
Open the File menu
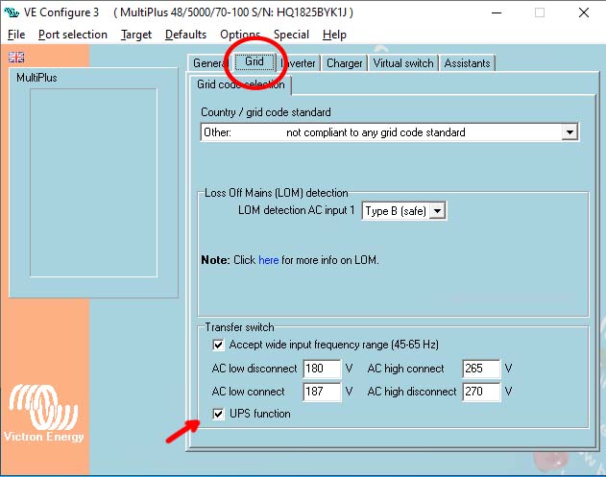click(x=16, y=35)
